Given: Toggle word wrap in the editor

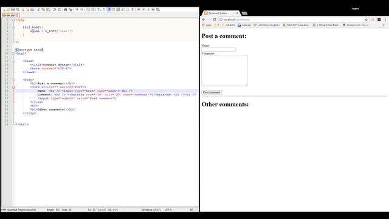Looking at the screenshot, I should tap(98, 10).
